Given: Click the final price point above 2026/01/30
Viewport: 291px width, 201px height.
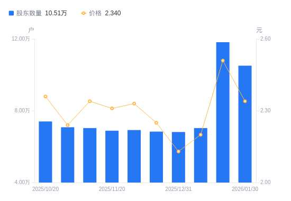Looking at the screenshot, I should 245,101.
